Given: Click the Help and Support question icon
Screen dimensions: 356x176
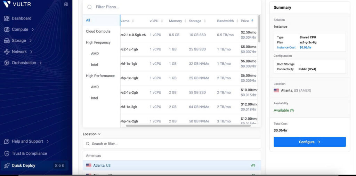Looking at the screenshot, I should (x=7, y=142).
